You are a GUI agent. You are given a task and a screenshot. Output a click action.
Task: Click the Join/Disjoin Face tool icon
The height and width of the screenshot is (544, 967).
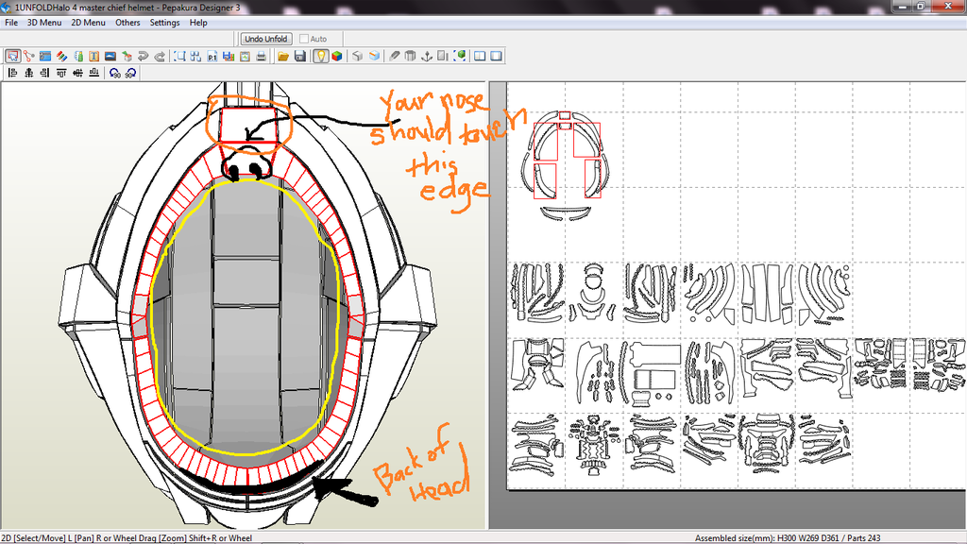click(28, 56)
